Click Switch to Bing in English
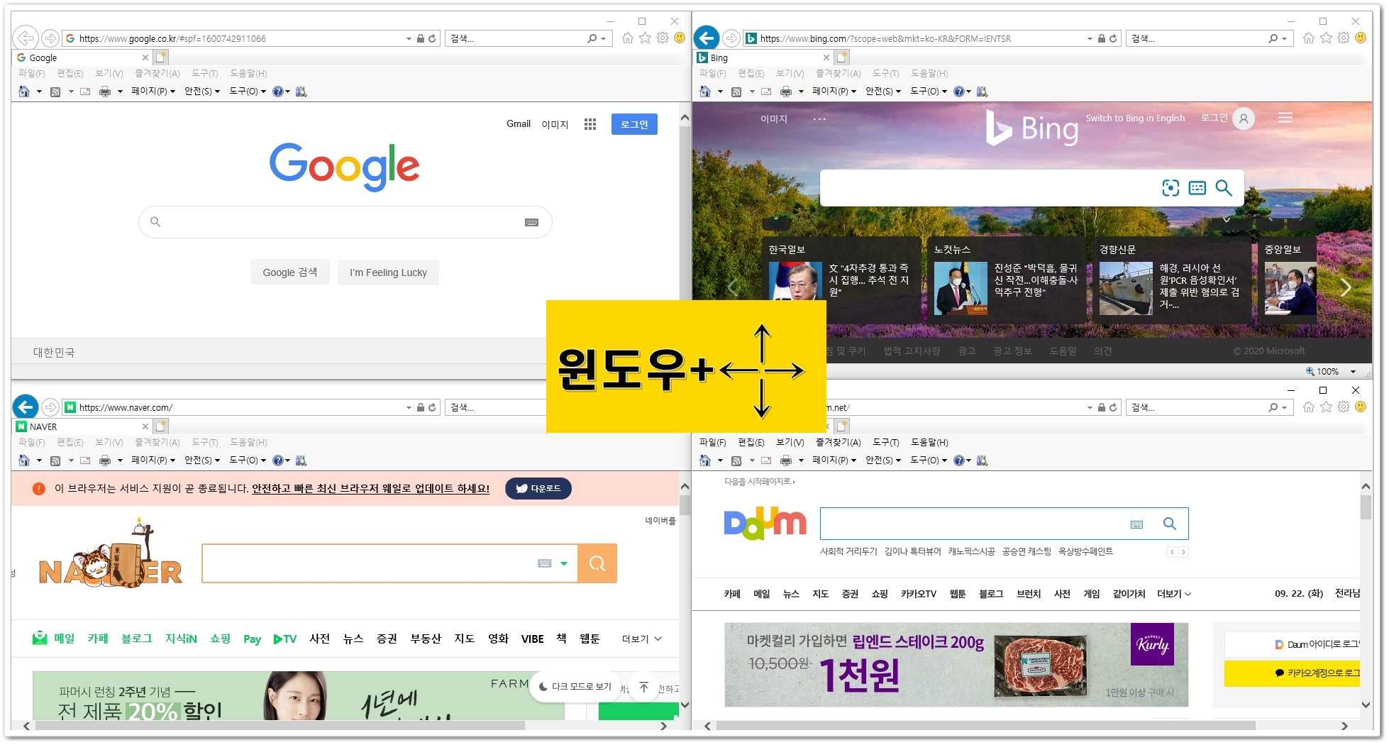This screenshot has height=745, width=1389. (1135, 118)
